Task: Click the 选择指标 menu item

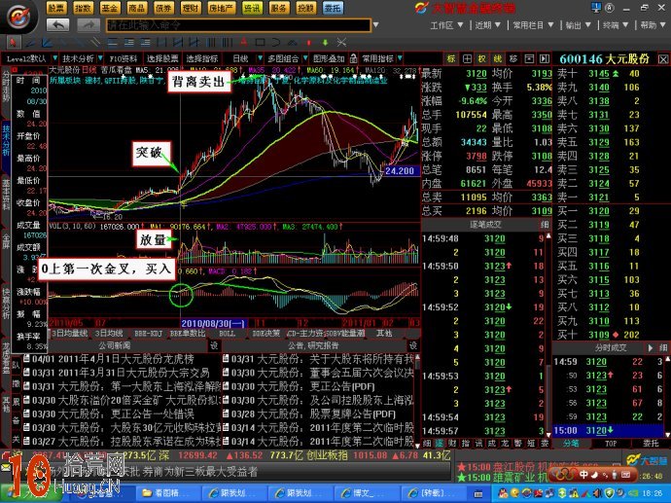Action: click(x=201, y=58)
